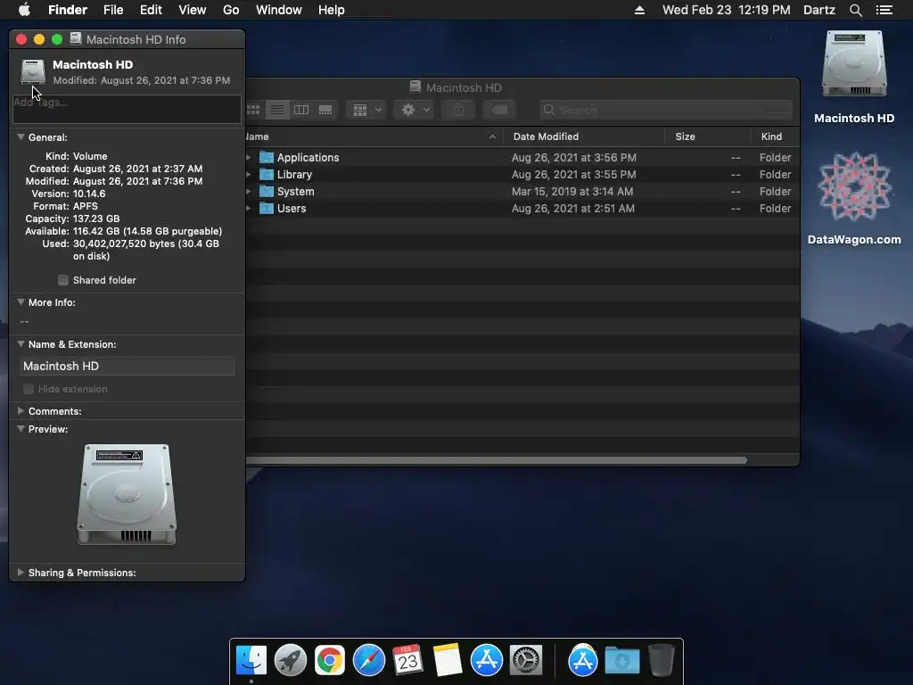Screen dimensions: 913x685
Task: Click the 'Mar 15, 2019 at 3:14 AM' date
Action: click(572, 191)
